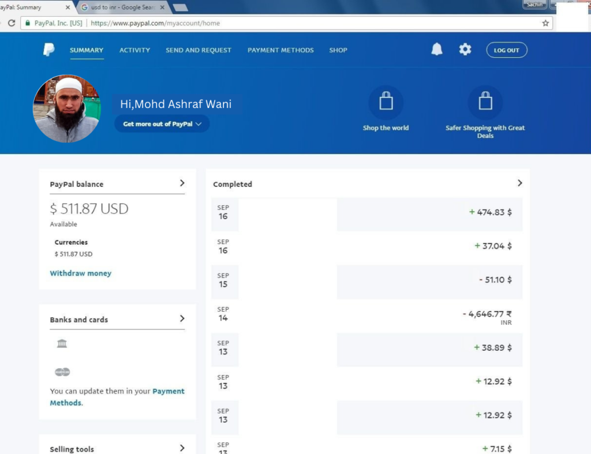The width and height of the screenshot is (591, 454).
Task: Click the Banks and cards heading
Action: point(78,320)
